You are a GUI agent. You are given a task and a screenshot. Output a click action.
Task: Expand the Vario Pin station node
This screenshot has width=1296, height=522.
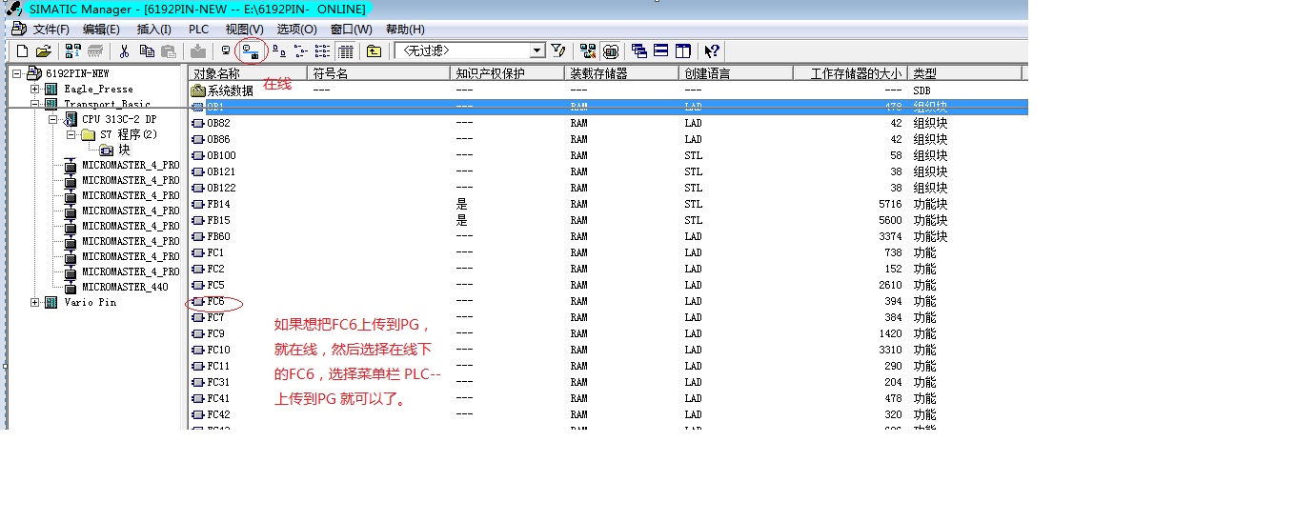(35, 302)
